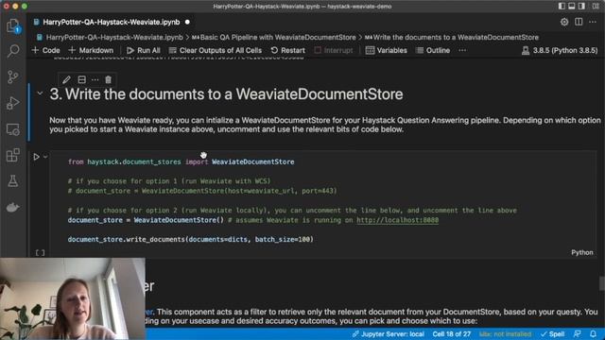This screenshot has width=605, height=340.
Task: Click the import WeaviateDocumentStore line
Action: coord(181,161)
